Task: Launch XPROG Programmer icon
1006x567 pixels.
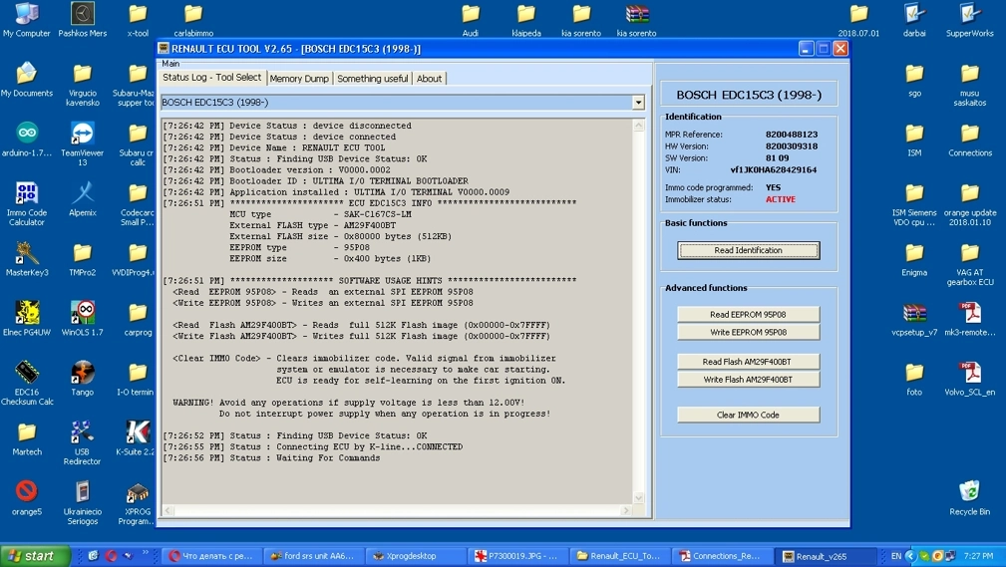Action: [x=136, y=501]
